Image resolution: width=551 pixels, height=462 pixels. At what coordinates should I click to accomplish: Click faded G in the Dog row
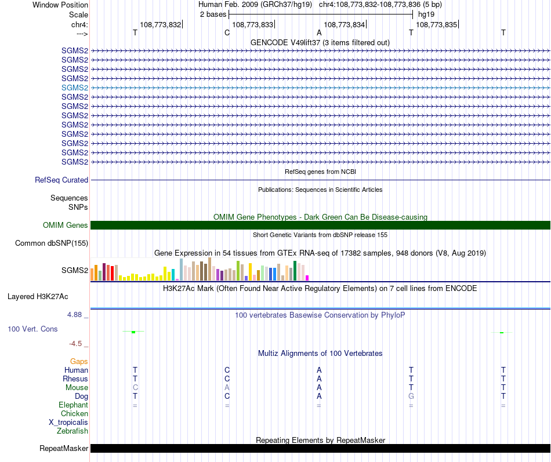click(x=411, y=396)
